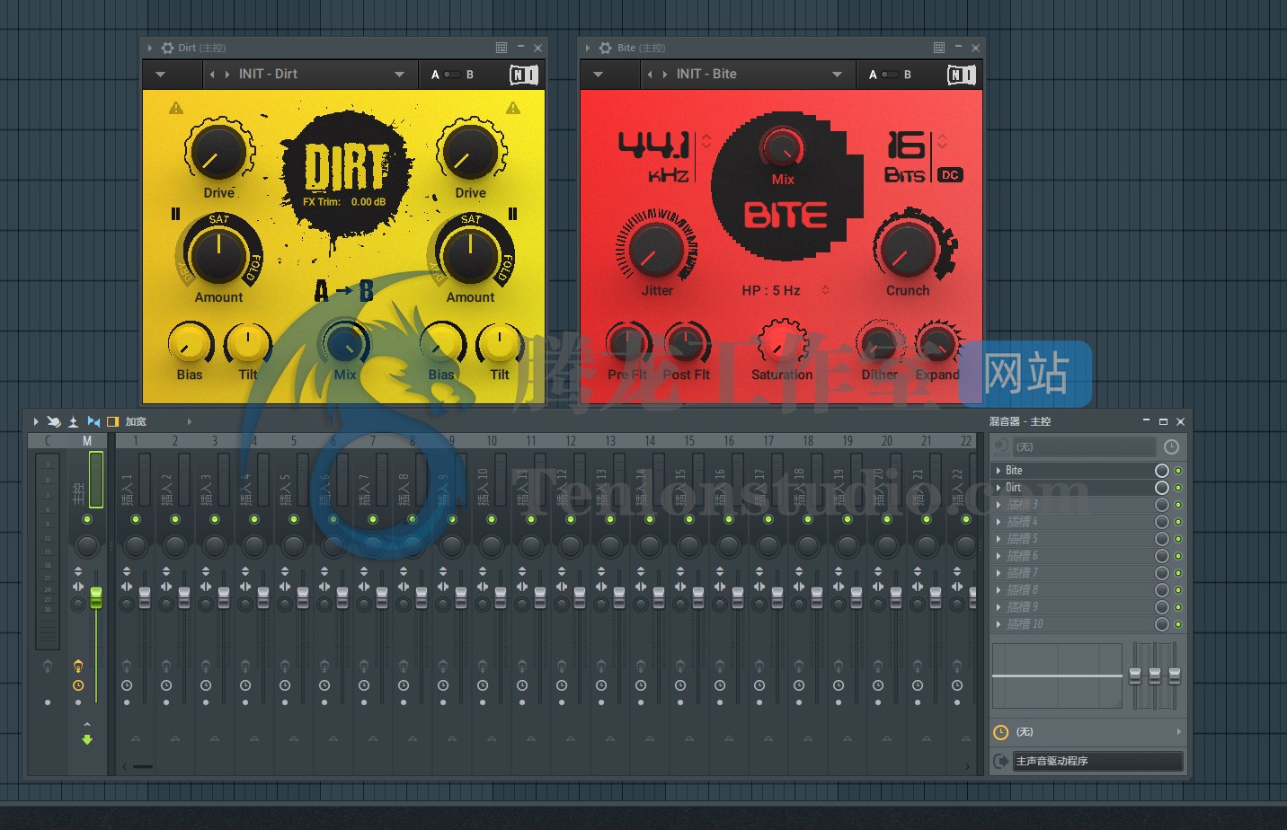Open the Dirt window detach grid icon
The image size is (1287, 830).
[501, 48]
